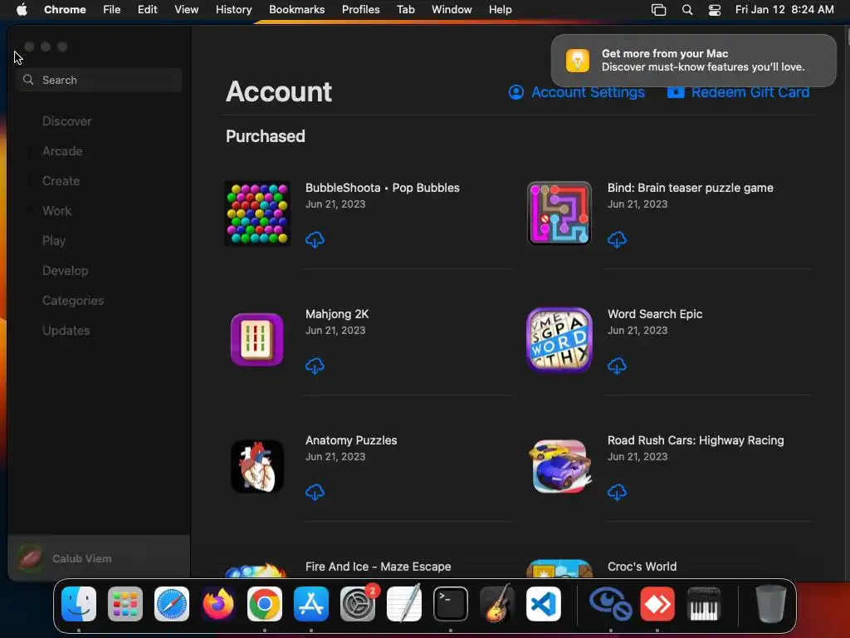
Task: Click Mahjong 2K title text
Action: click(337, 314)
